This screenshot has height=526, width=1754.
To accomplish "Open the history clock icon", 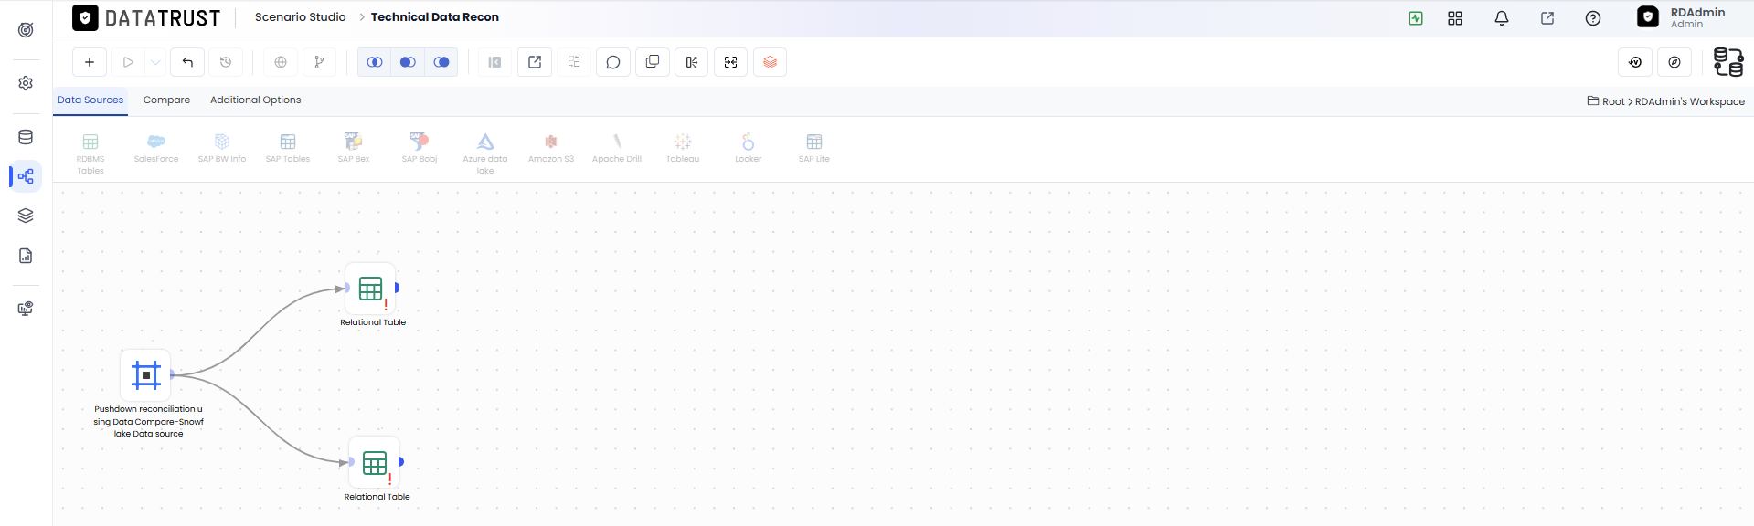I will point(226,62).
